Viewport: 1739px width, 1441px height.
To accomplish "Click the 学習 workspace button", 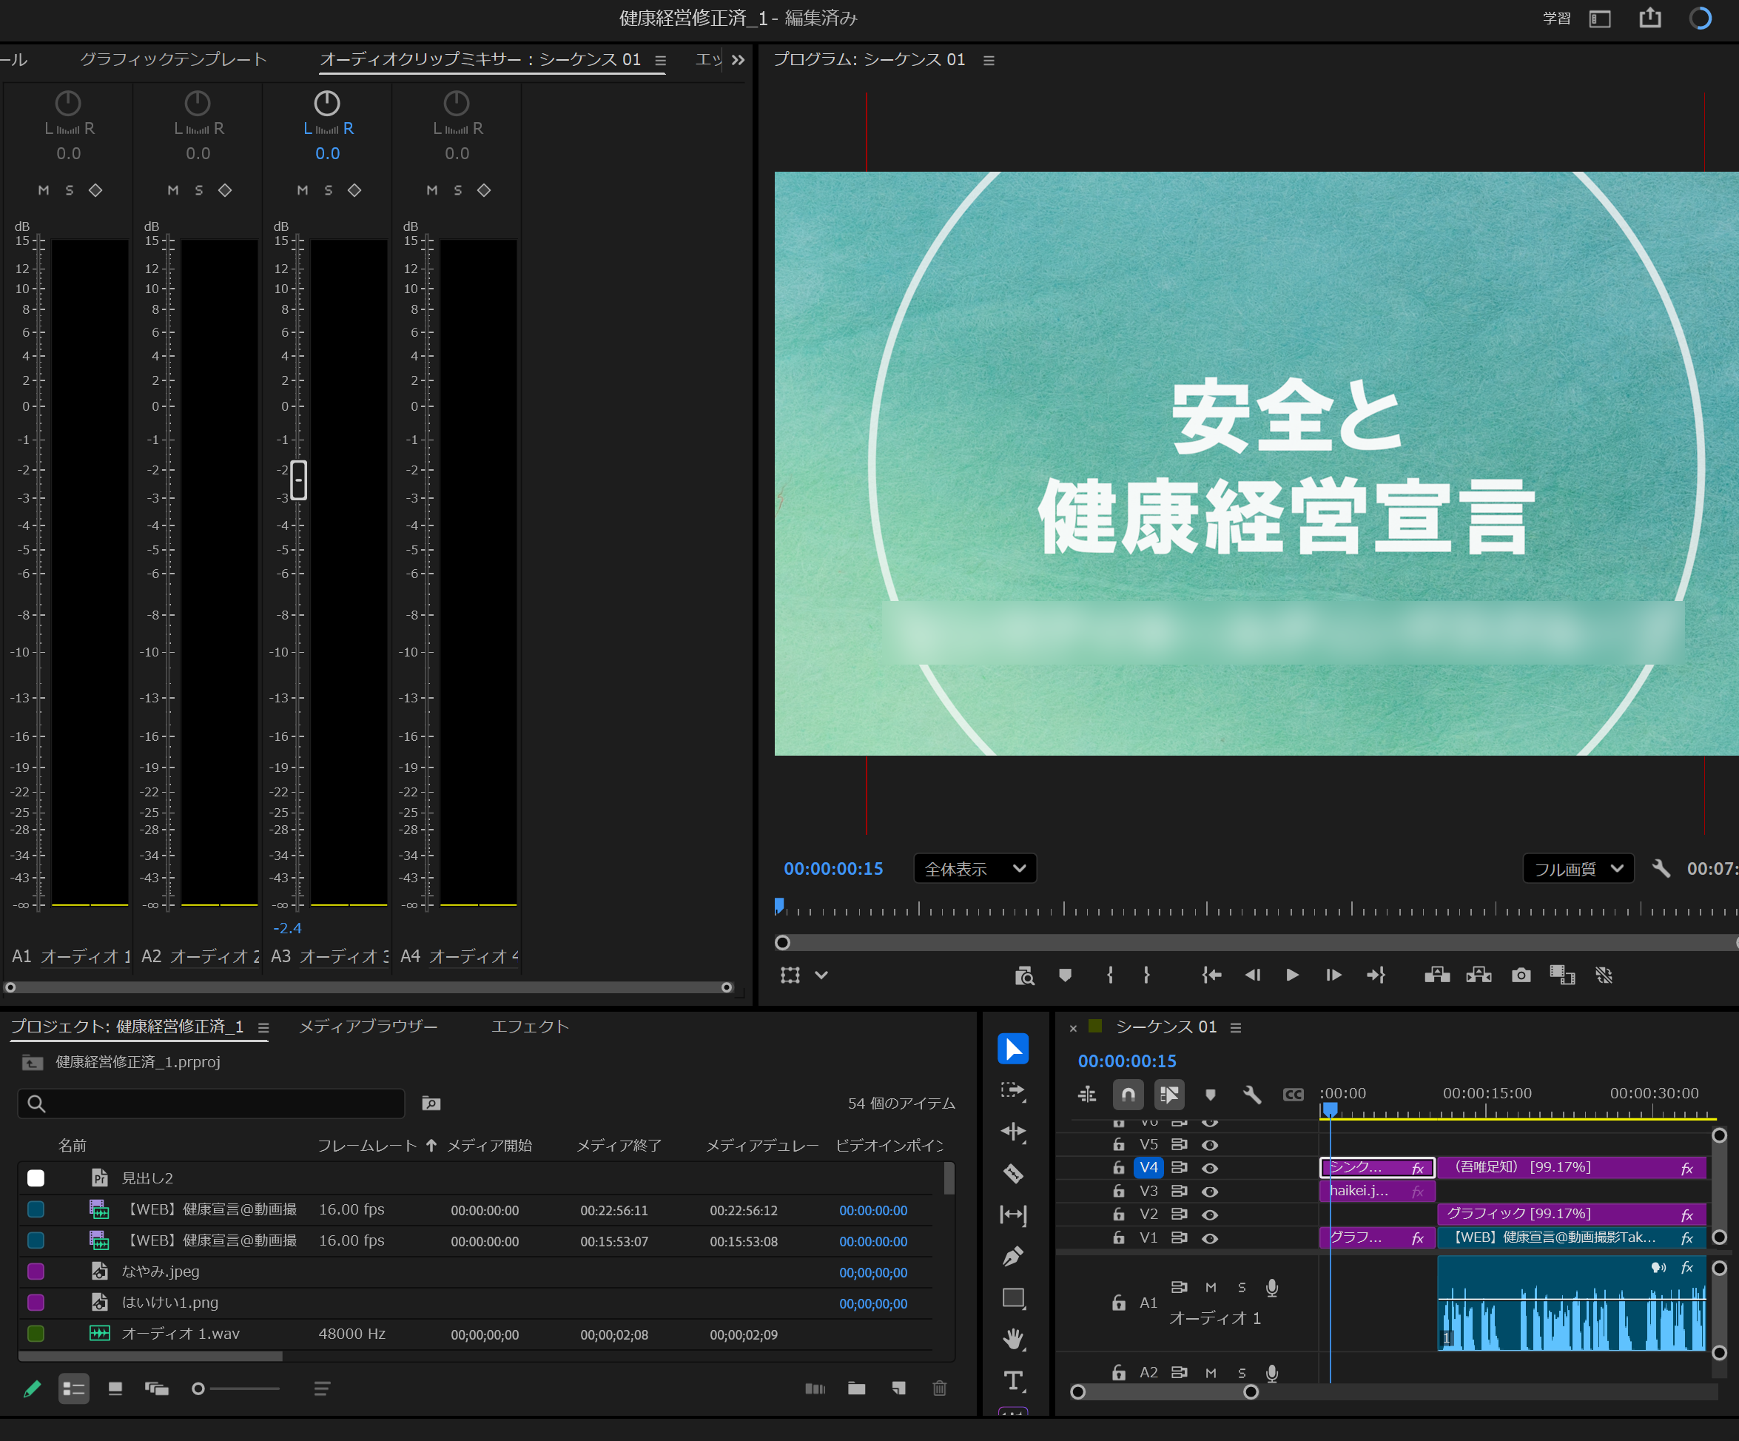I will click(1556, 19).
